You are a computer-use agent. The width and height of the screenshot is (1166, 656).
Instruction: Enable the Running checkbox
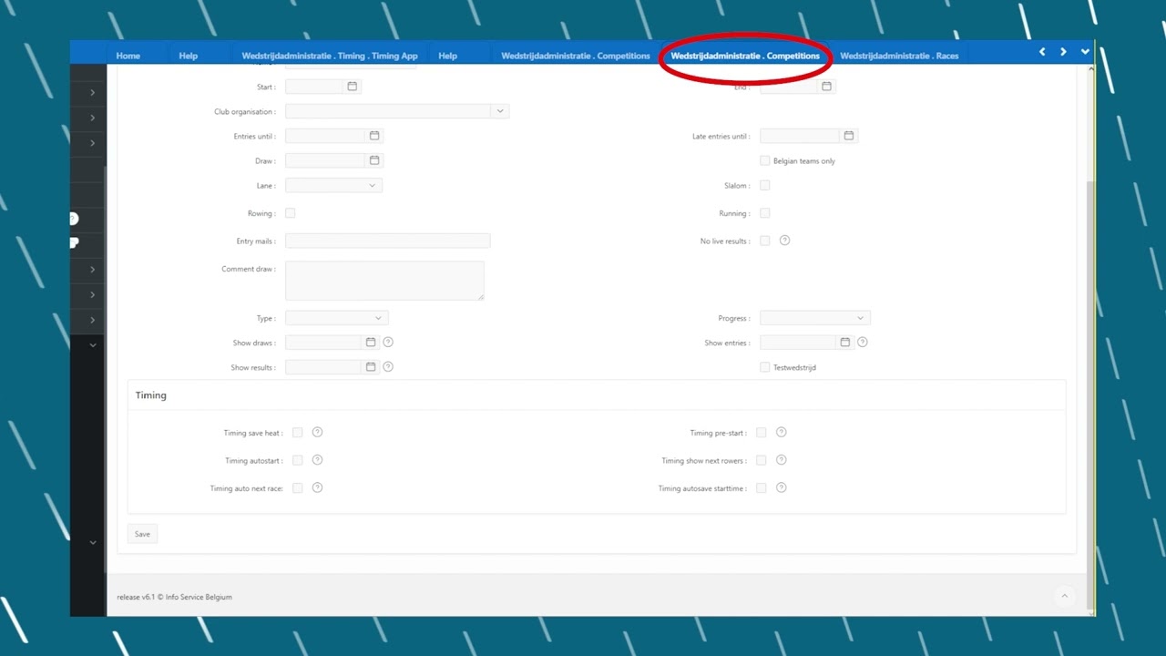(x=765, y=213)
